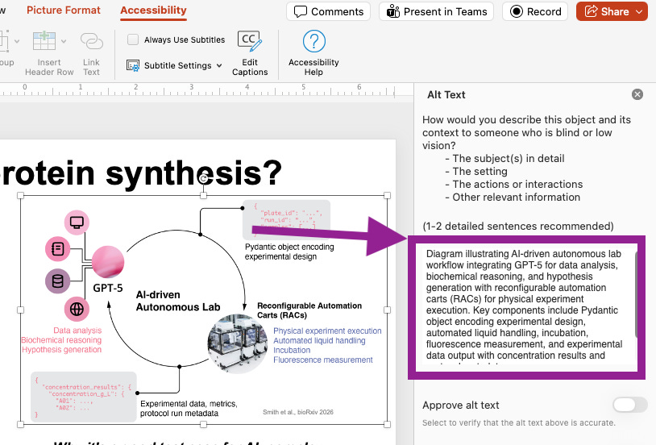Click the globe icon in the diagram
Viewport: 656px width, 445px height.
(x=77, y=309)
